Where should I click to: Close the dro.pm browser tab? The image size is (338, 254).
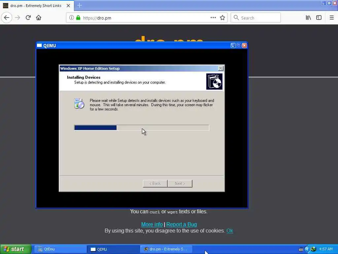68,6
